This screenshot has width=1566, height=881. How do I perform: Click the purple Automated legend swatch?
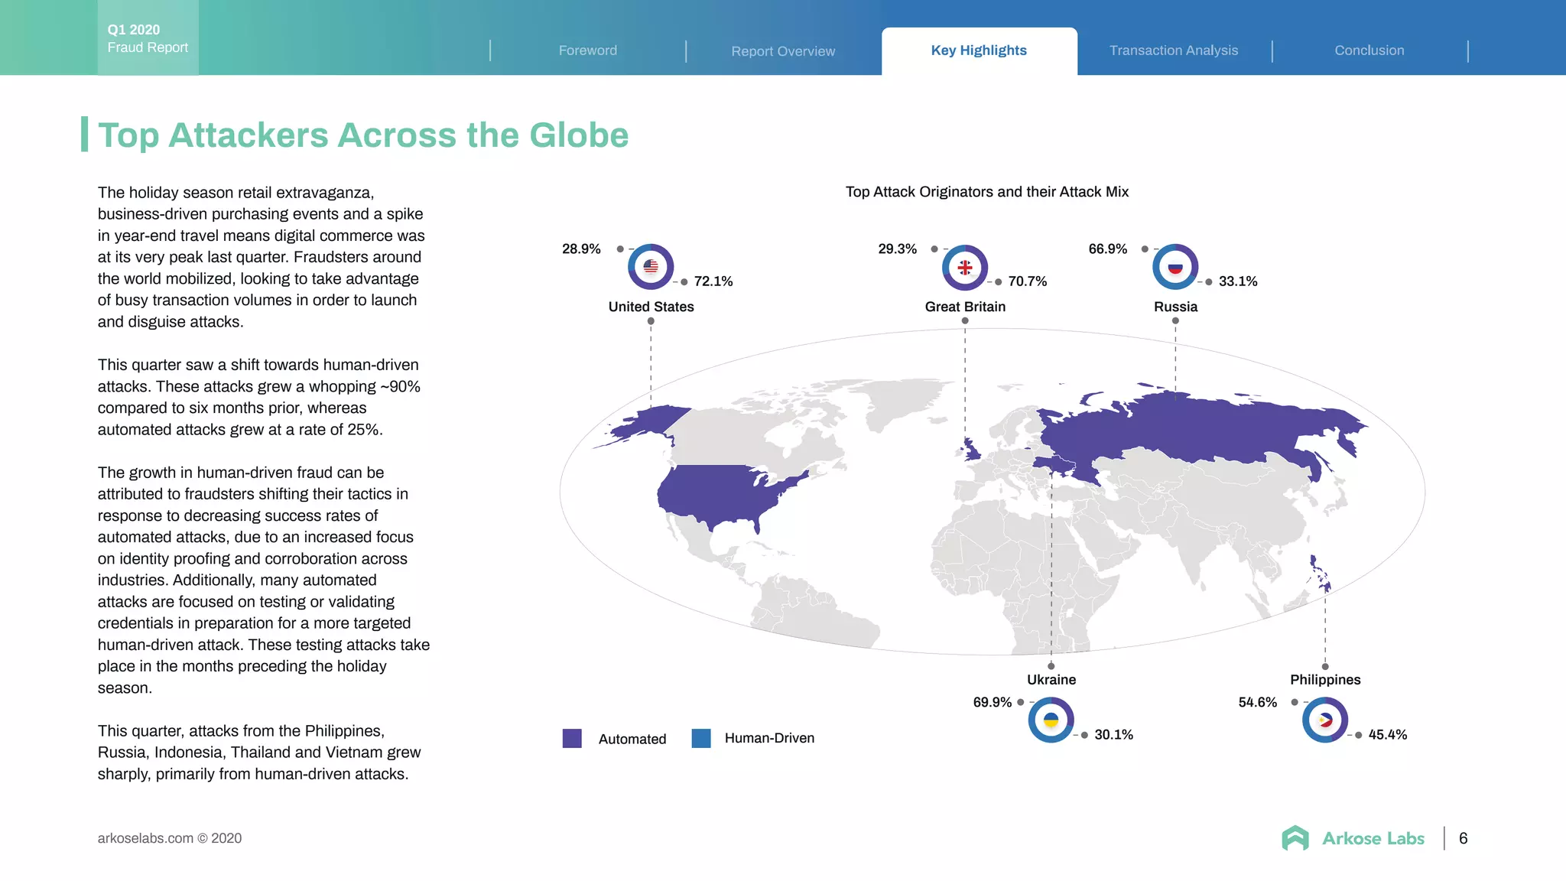pyautogui.click(x=572, y=738)
